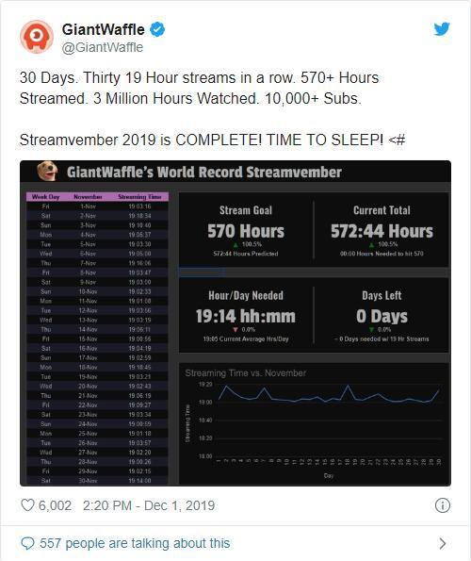Screen dimensions: 471x561
Task: Click the Twitter bird logo
Action: 442,29
